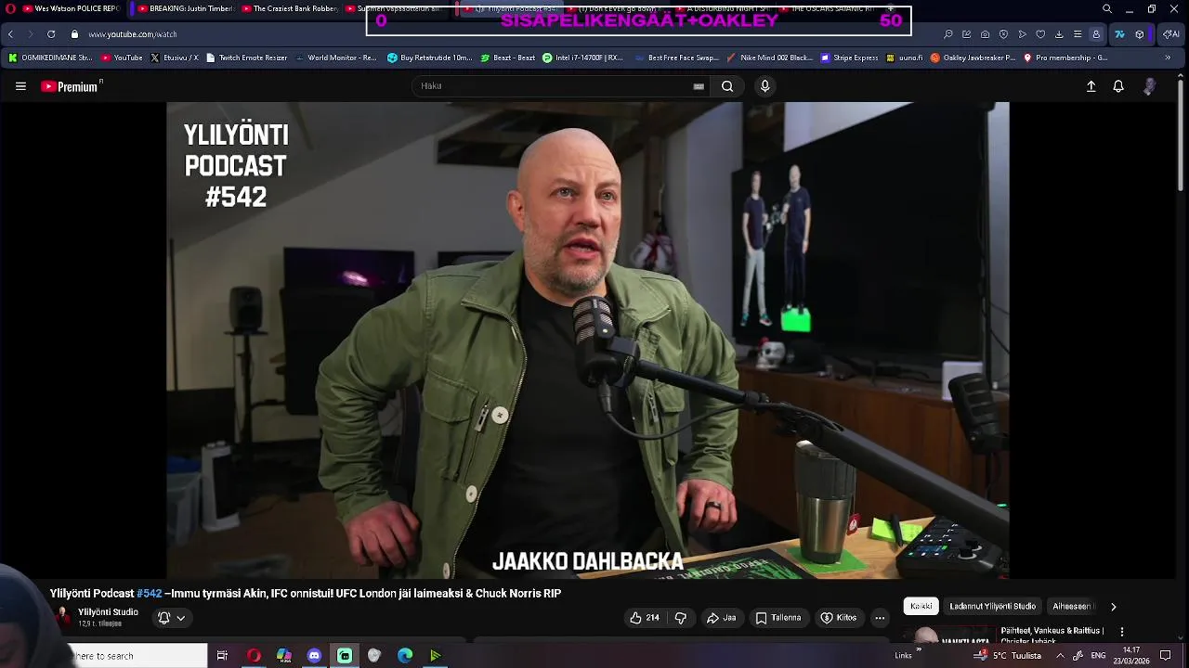Click the address bar showing www.youtube.com/watch
The height and width of the screenshot is (668, 1189).
pos(133,34)
